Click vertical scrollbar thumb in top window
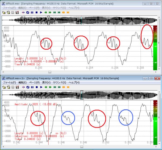Viewport: 162px width, 150px height. [159, 43]
